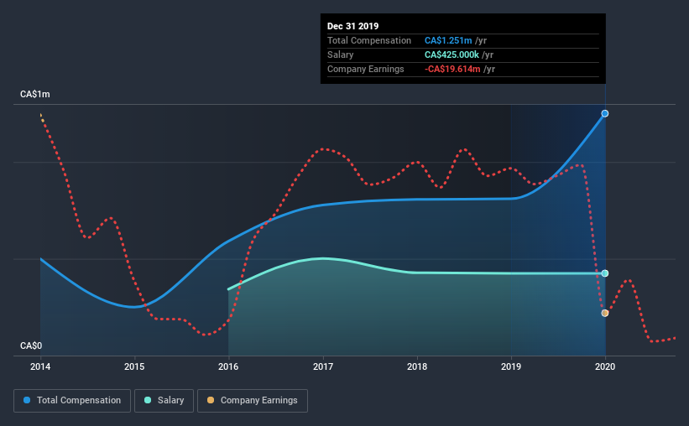Screen dimensions: 689x426
Task: Click the Dec 31 2019 tooltip heading
Action: point(352,26)
